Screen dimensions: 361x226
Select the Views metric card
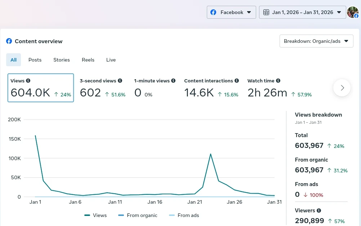[x=41, y=88]
